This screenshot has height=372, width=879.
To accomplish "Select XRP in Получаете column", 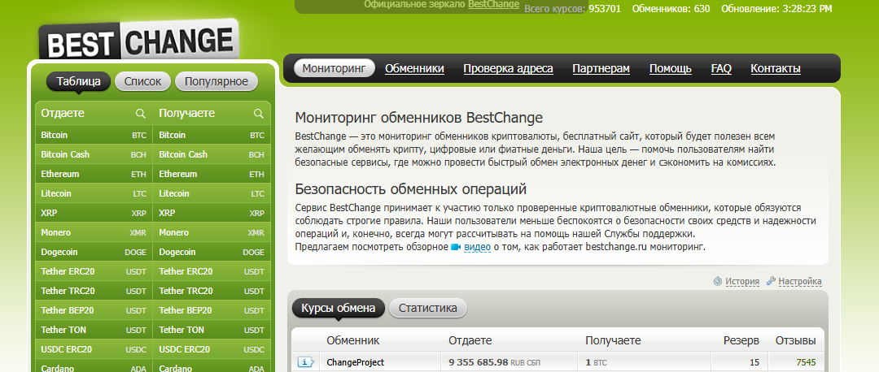I will coord(212,213).
